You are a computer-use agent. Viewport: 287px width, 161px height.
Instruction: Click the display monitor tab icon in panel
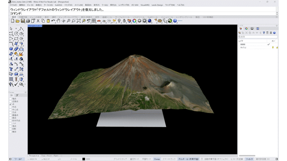pyautogui.click(x=252, y=29)
